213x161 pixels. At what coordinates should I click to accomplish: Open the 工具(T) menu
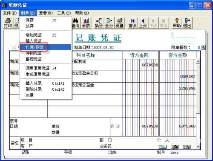(x=64, y=13)
